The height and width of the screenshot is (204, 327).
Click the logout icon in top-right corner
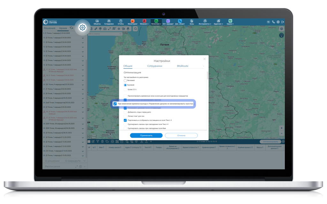283,22
